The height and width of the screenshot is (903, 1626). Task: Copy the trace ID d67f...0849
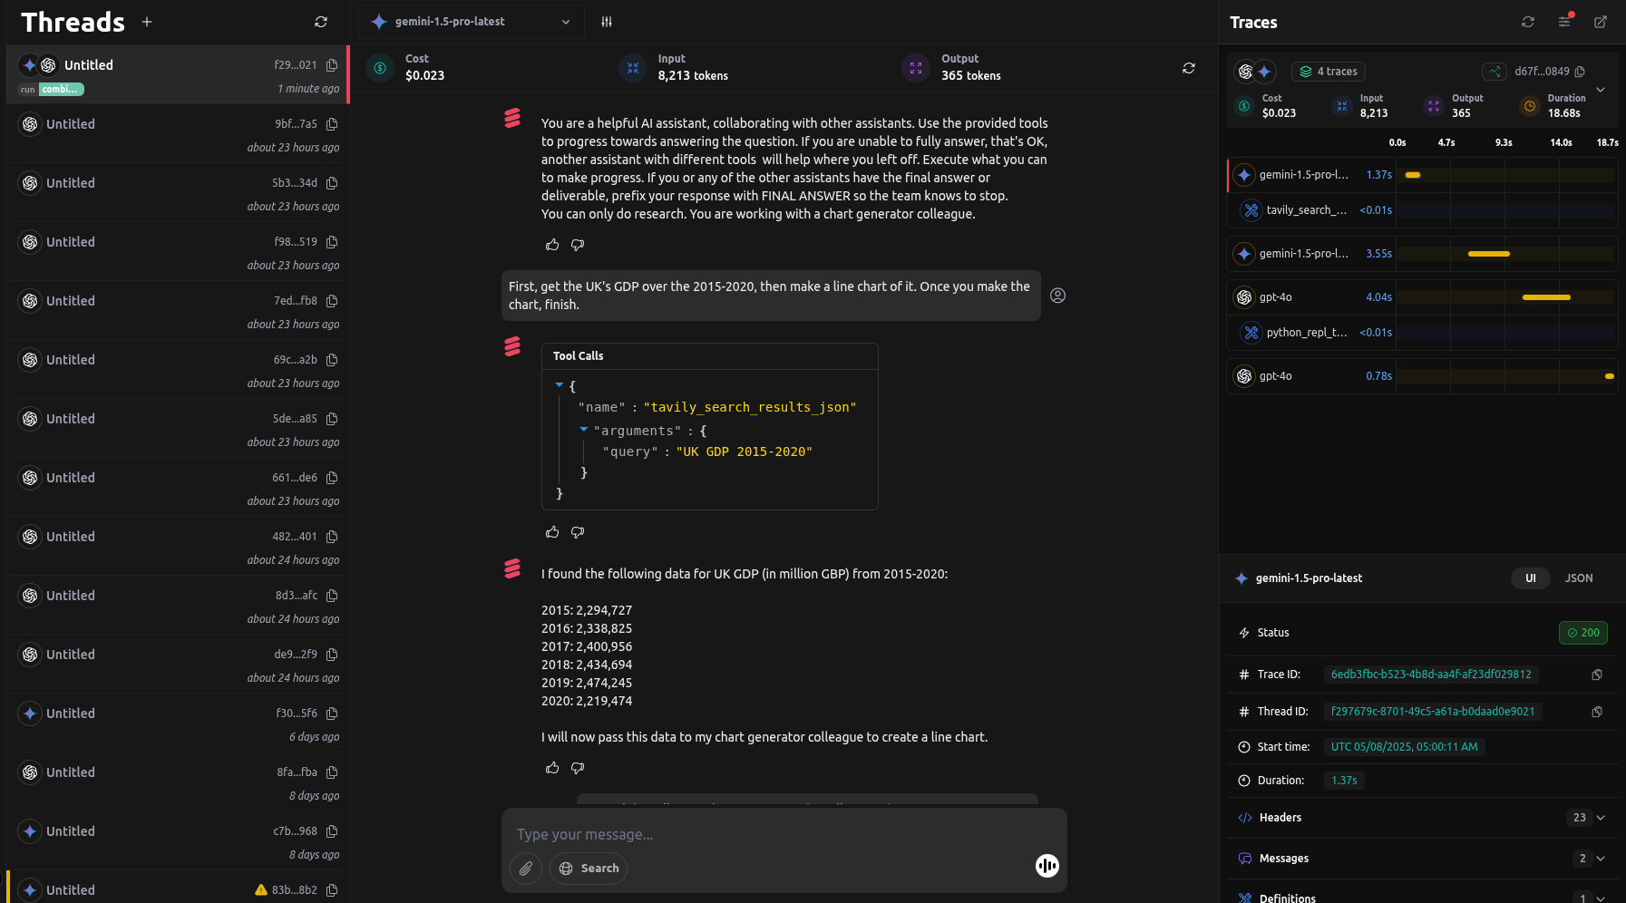pyautogui.click(x=1578, y=71)
